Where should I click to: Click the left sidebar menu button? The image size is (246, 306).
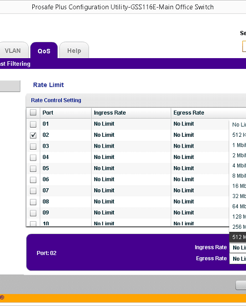pos(10,86)
